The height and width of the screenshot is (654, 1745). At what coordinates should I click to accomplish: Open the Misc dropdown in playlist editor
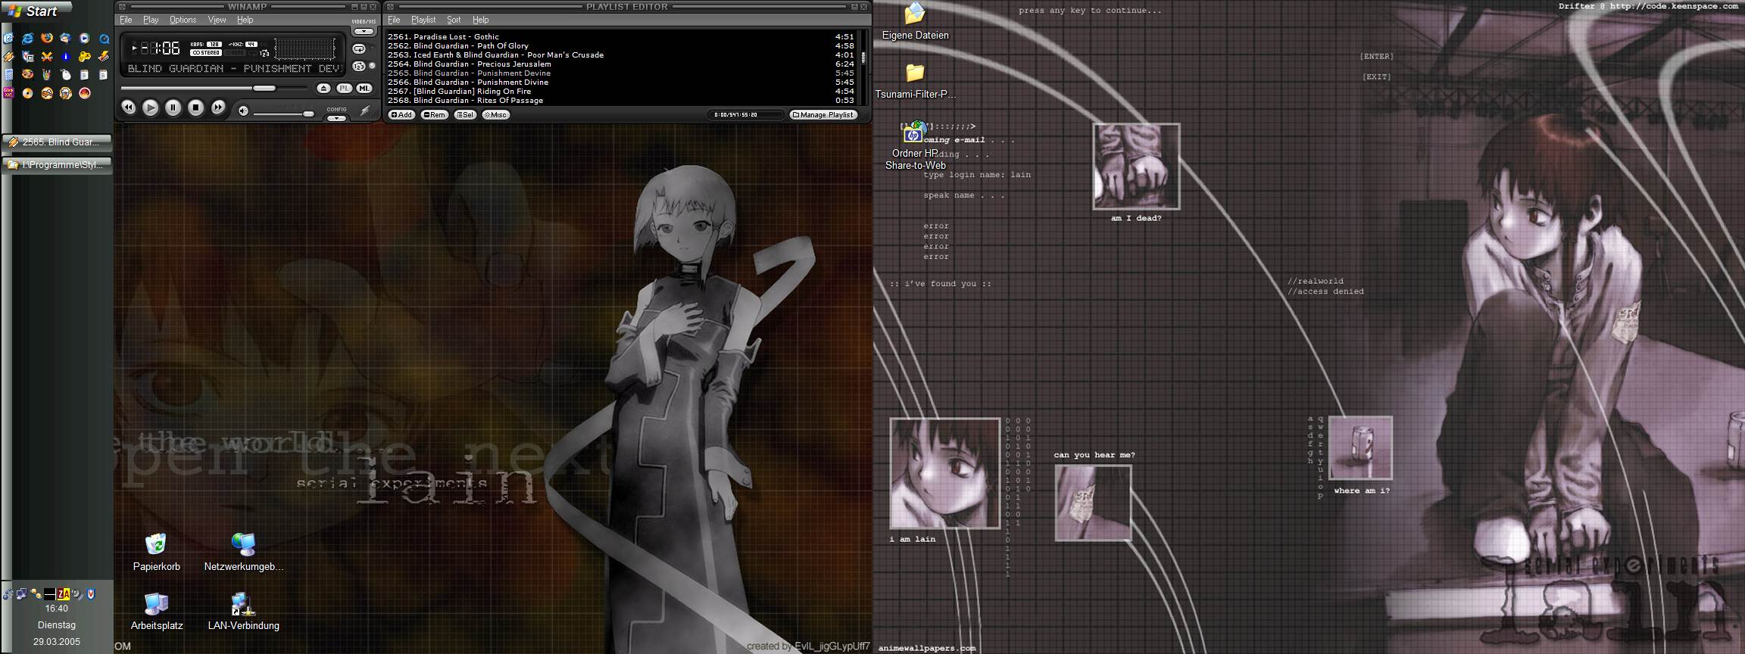(496, 115)
